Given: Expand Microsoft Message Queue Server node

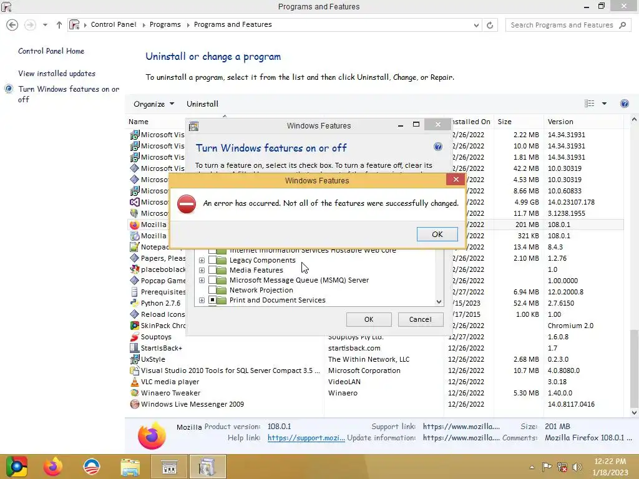Looking at the screenshot, I should (x=202, y=280).
